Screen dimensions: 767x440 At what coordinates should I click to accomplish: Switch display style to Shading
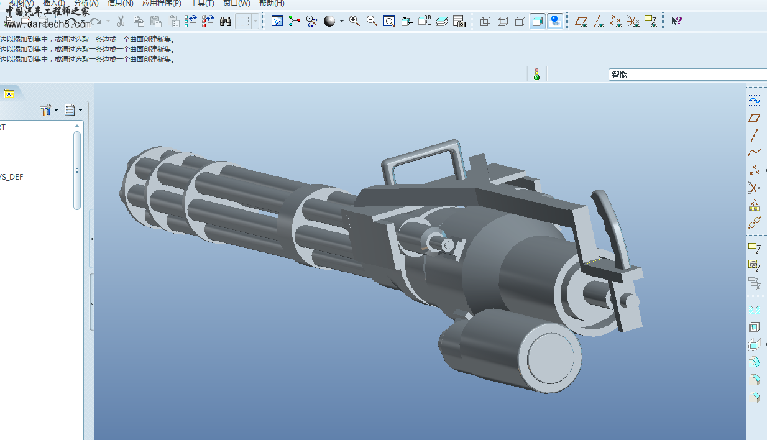coord(538,21)
